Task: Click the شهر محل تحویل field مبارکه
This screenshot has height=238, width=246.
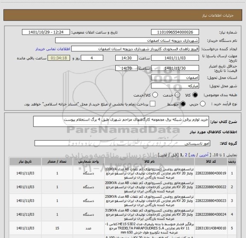Action: coord(175,86)
